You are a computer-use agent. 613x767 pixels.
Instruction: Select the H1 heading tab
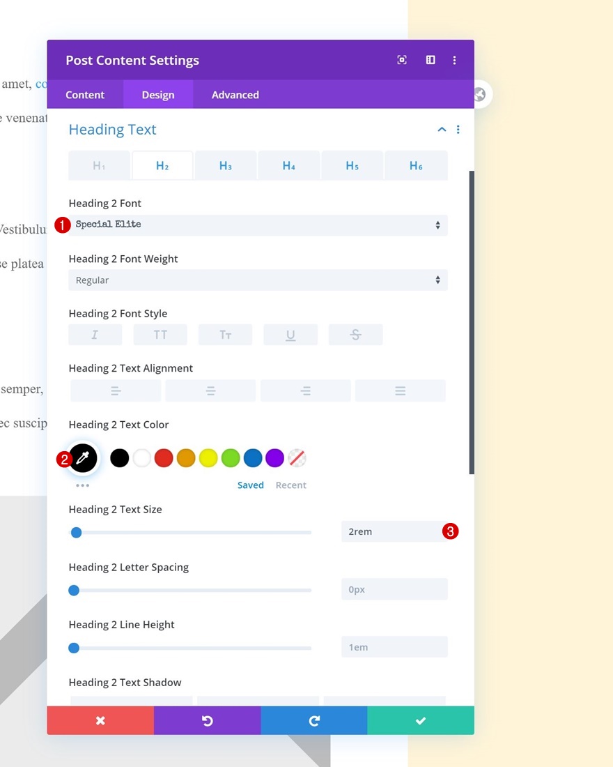tap(99, 166)
